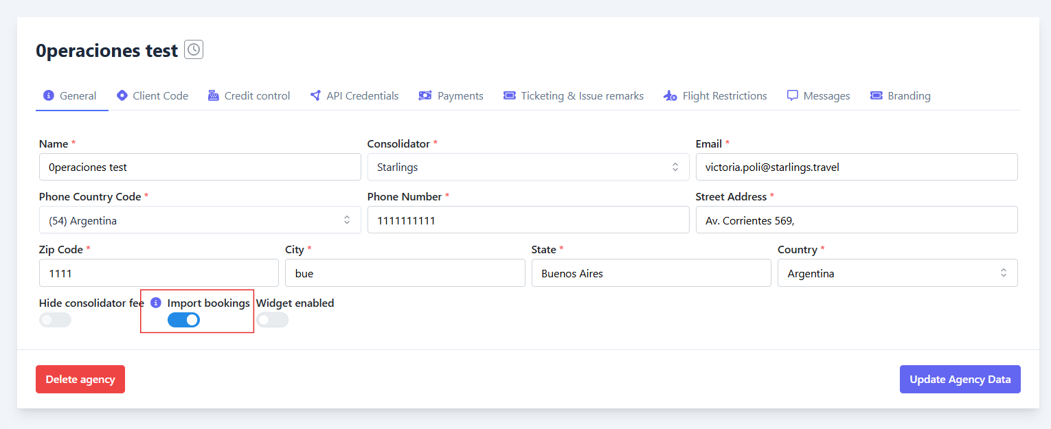Click the history clock icon beside agency title
This screenshot has width=1051, height=429.
194,50
